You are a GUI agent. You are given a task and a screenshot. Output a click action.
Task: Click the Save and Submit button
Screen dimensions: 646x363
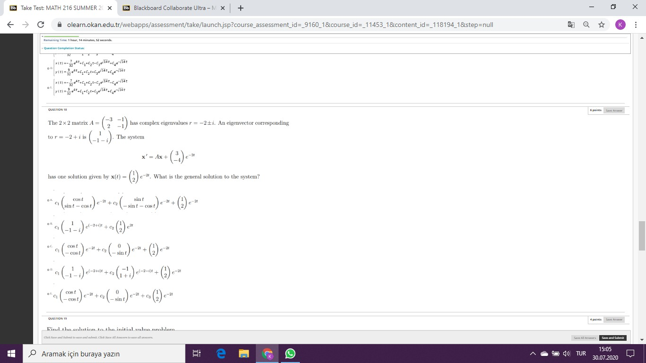(612, 337)
